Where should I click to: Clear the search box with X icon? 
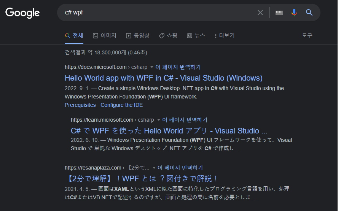260,13
